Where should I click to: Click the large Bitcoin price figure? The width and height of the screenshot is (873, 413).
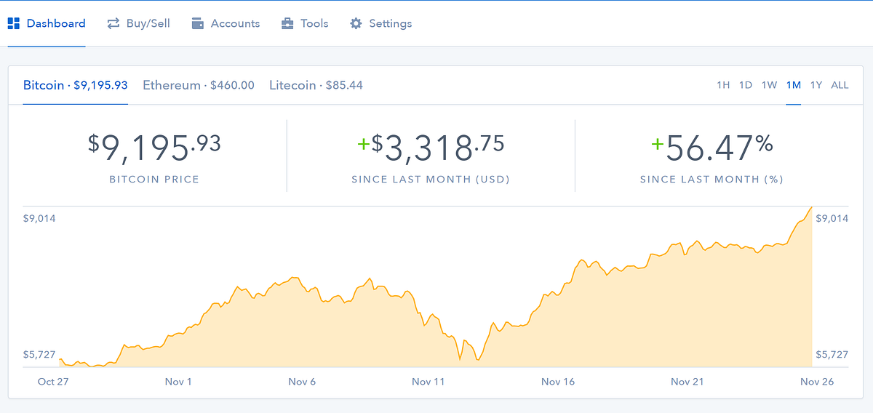154,148
